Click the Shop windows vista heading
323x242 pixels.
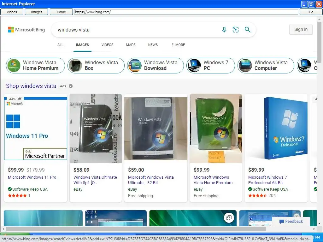click(31, 86)
